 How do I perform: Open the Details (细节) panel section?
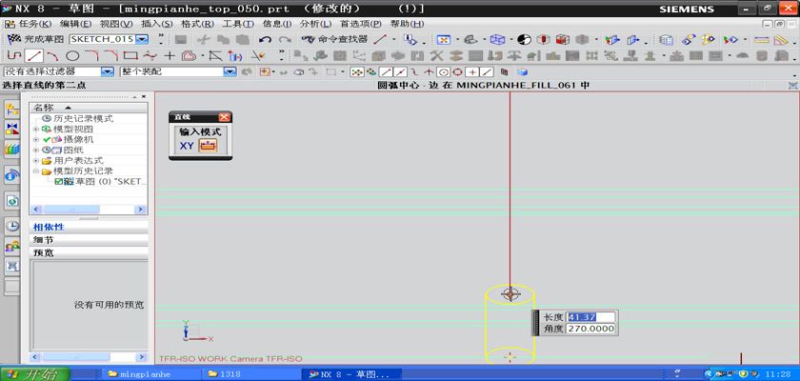(x=89, y=240)
